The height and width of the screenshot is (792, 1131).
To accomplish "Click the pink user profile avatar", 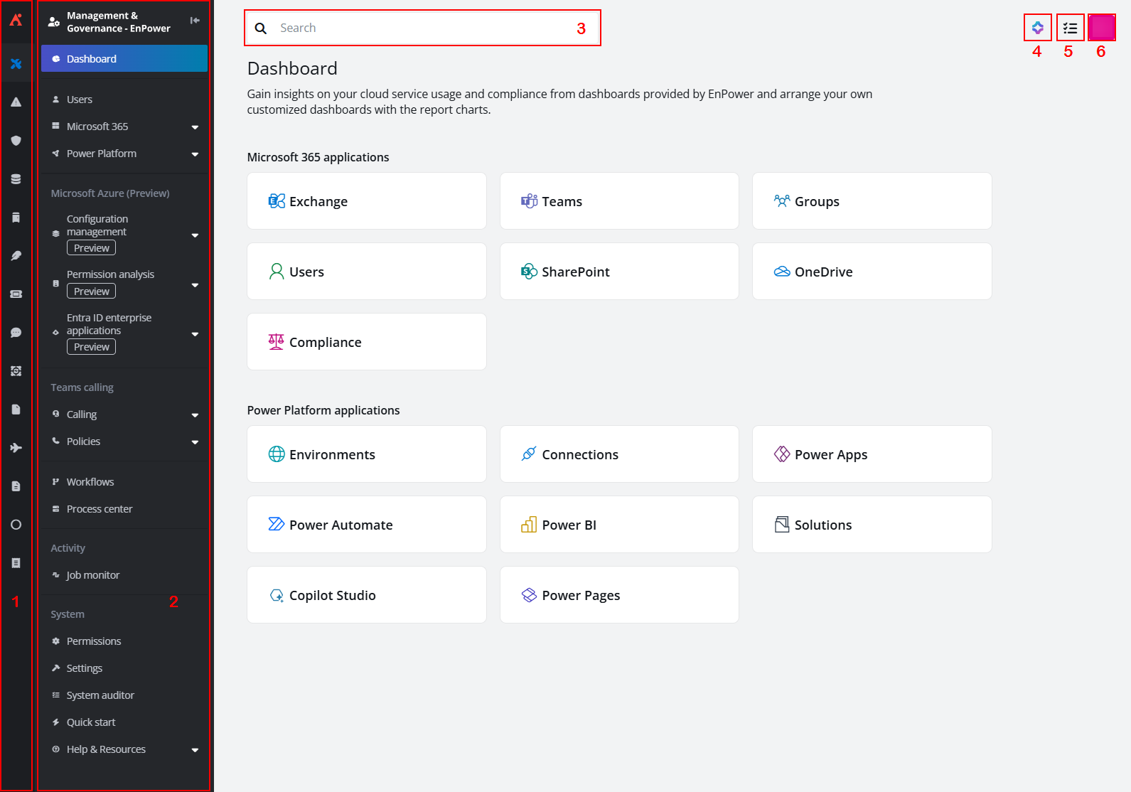I will [x=1101, y=28].
